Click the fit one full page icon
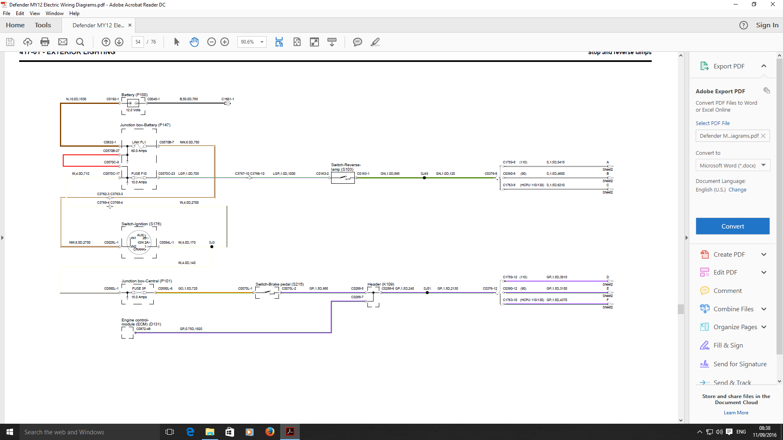783x440 pixels. point(297,42)
